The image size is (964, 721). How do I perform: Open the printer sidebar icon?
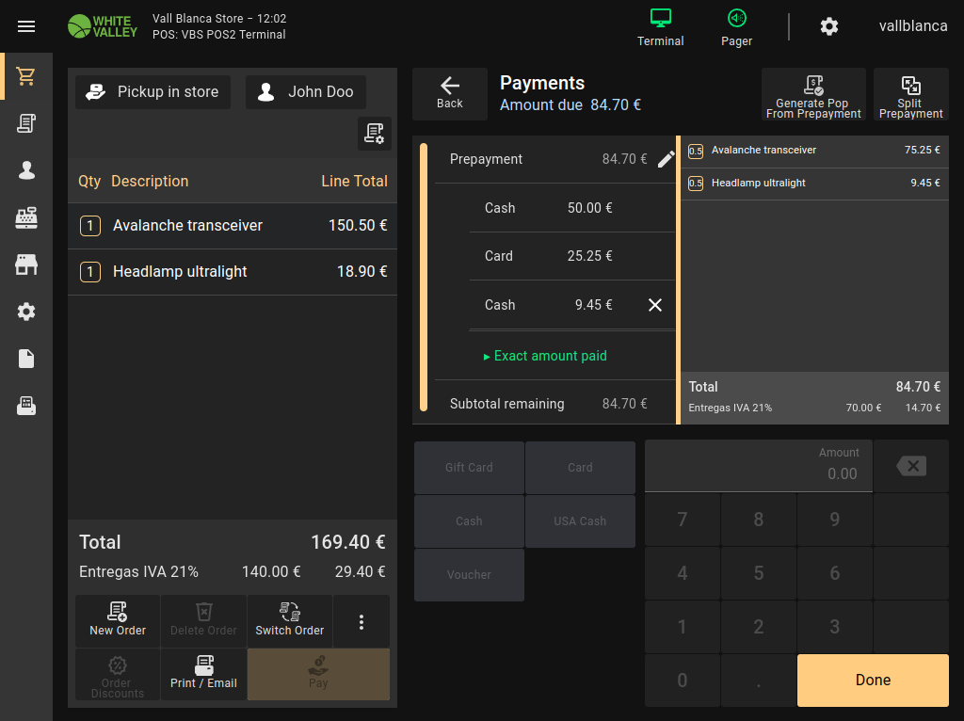(x=25, y=406)
